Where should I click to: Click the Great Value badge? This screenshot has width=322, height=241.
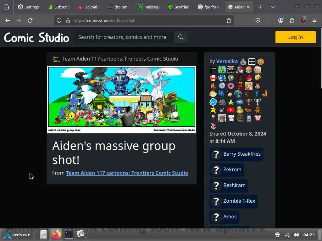point(240,102)
